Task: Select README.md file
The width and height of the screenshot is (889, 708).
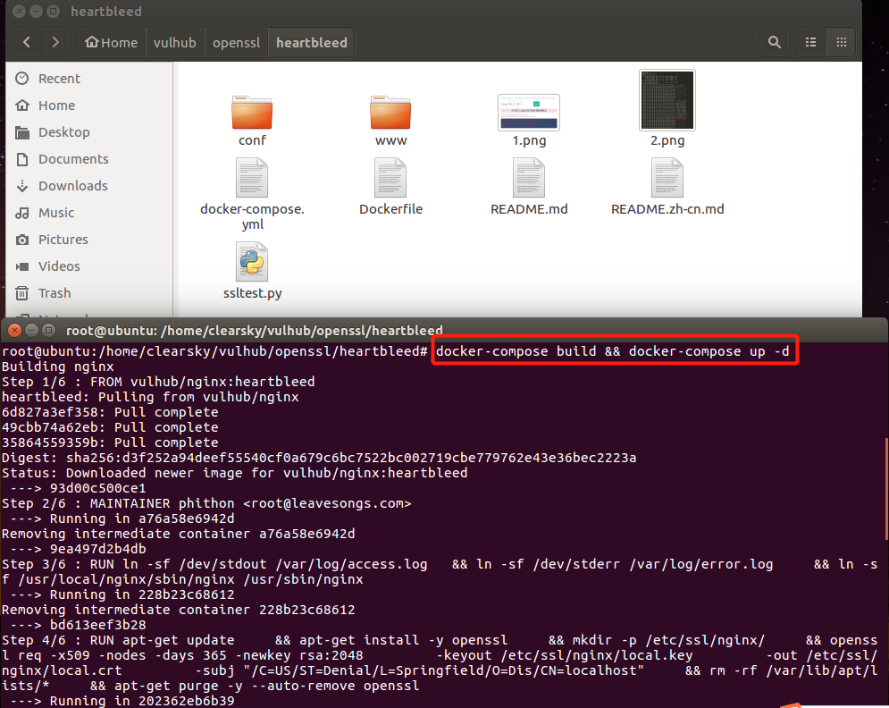Action: [x=529, y=186]
